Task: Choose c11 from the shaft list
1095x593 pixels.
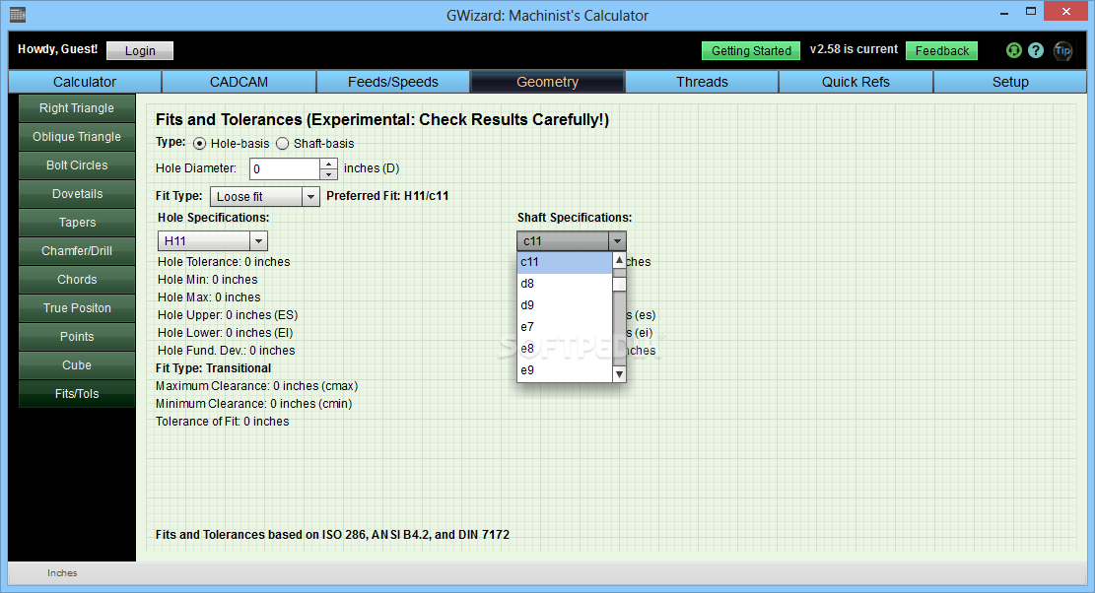Action: coord(565,262)
